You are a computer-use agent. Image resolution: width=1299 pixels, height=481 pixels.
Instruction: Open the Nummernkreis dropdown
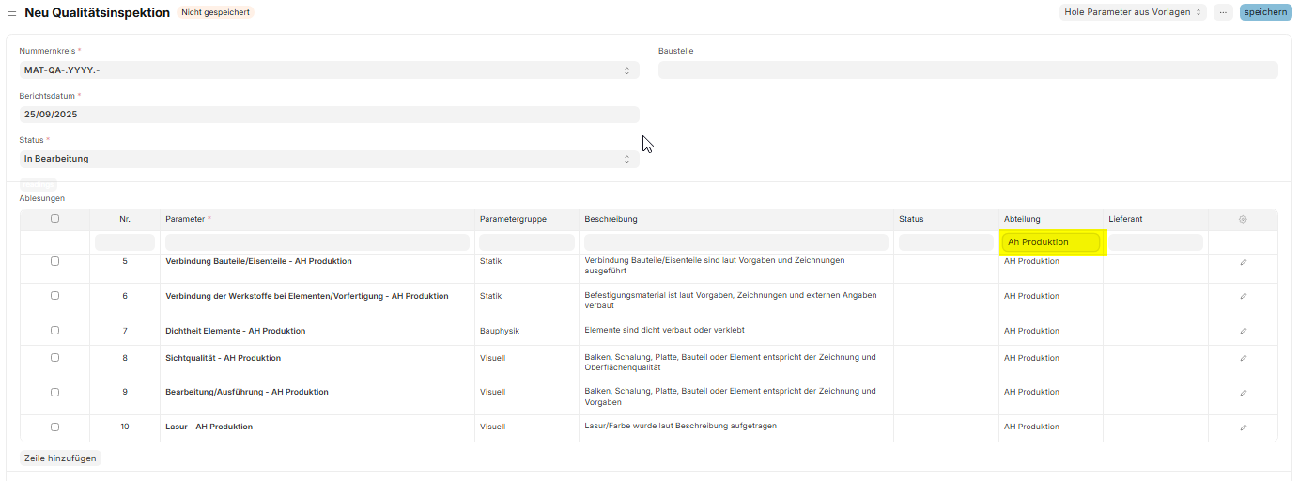329,70
